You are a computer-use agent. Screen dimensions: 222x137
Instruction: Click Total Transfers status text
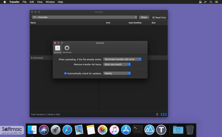tap(46, 114)
